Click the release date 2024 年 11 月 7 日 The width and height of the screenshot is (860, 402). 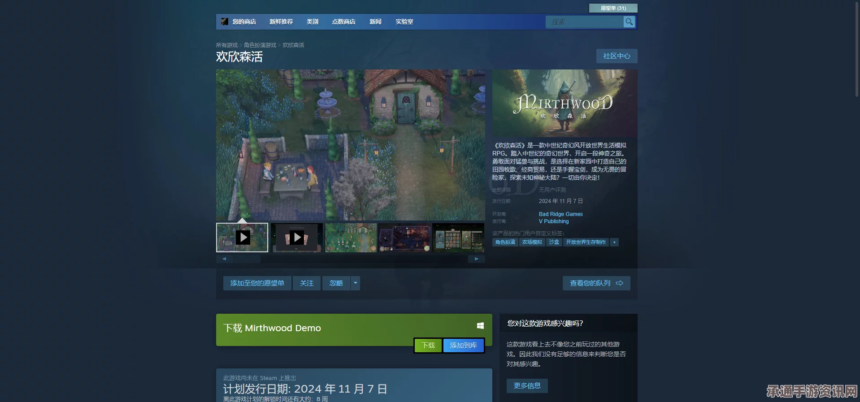(x=561, y=201)
